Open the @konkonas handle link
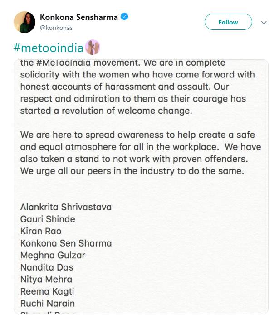The image size is (279, 319). pos(56,28)
